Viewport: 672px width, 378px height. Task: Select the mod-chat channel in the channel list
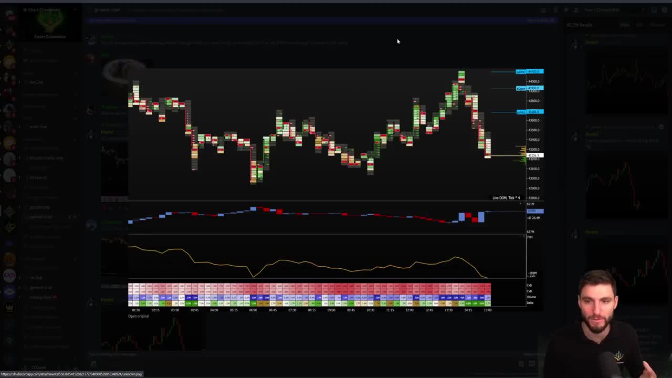pyautogui.click(x=38, y=127)
